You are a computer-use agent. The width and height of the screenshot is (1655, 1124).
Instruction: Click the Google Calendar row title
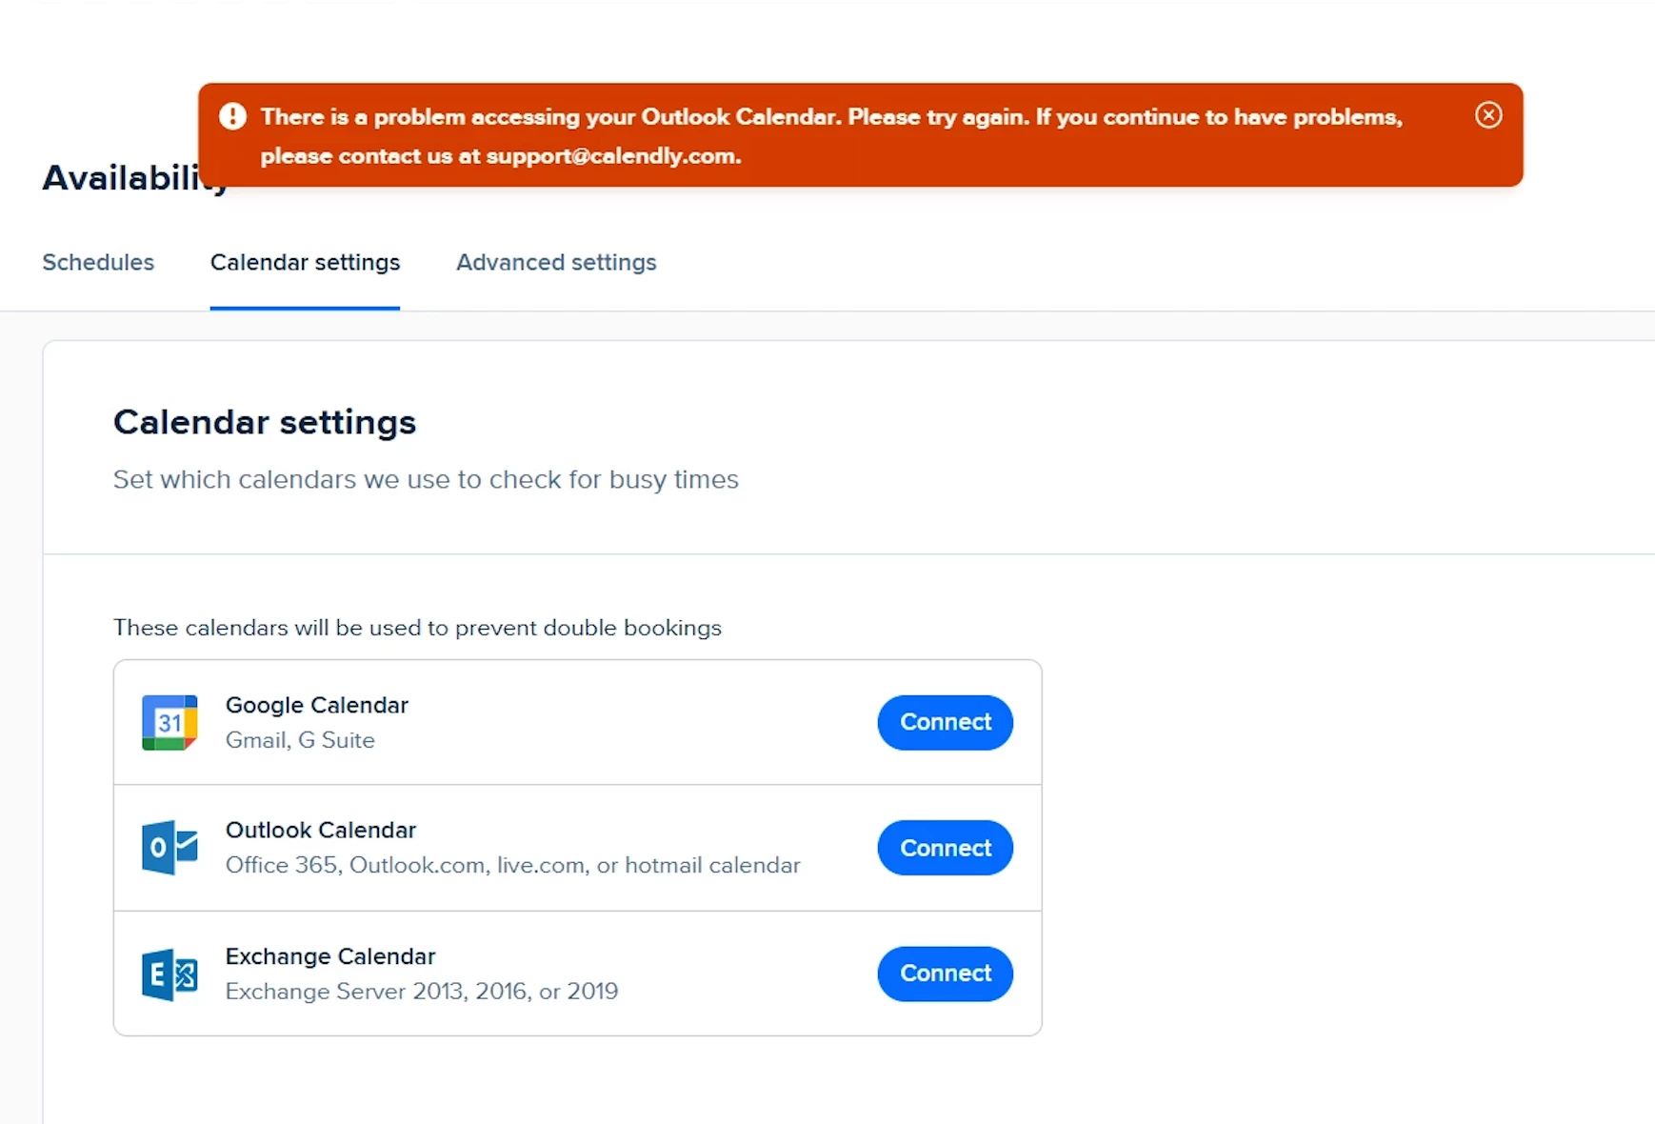[x=316, y=705]
